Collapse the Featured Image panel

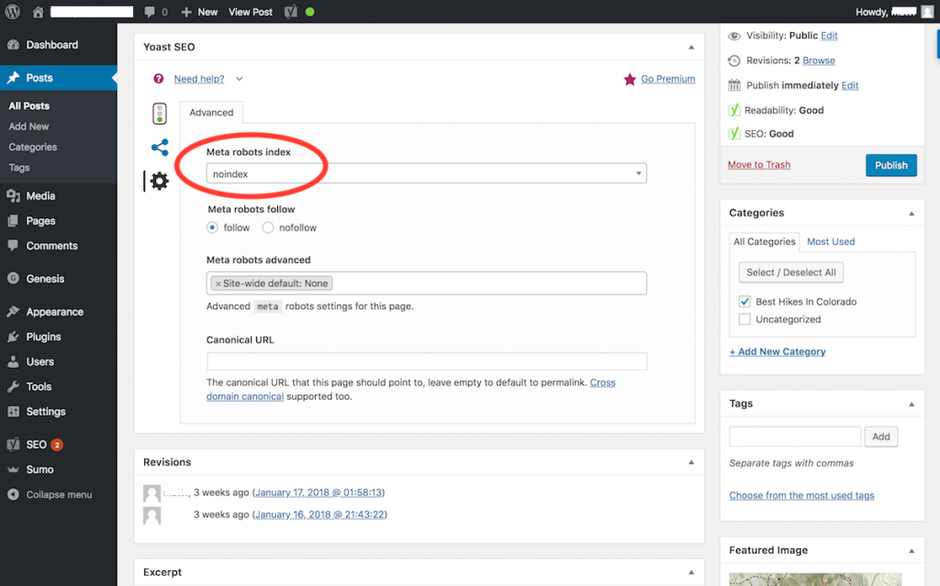912,550
